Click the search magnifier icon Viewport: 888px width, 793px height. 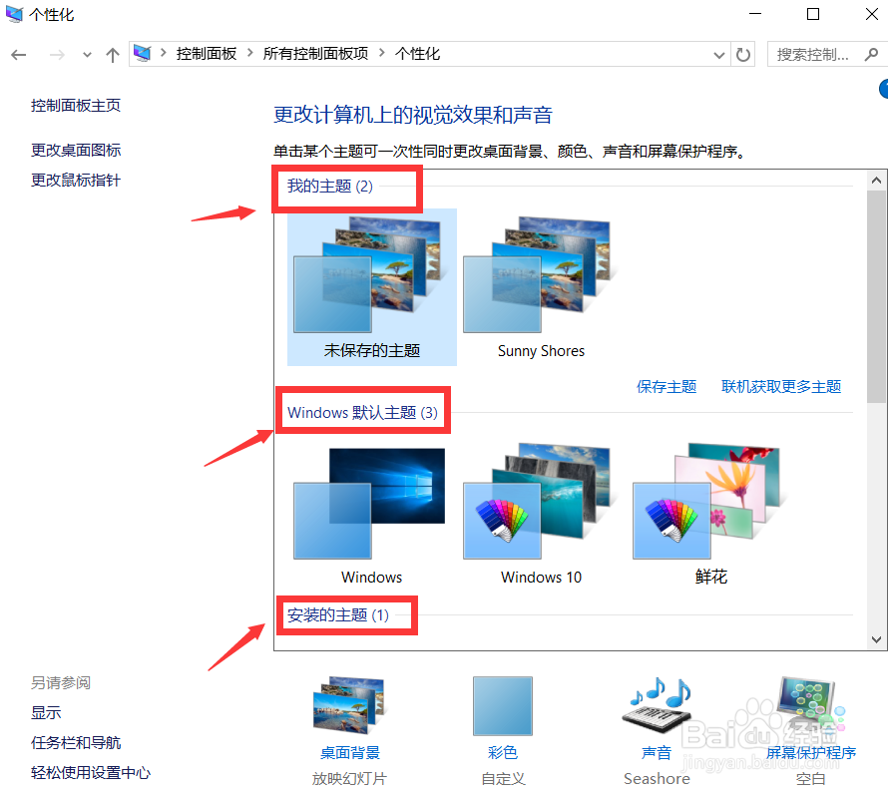click(x=872, y=54)
